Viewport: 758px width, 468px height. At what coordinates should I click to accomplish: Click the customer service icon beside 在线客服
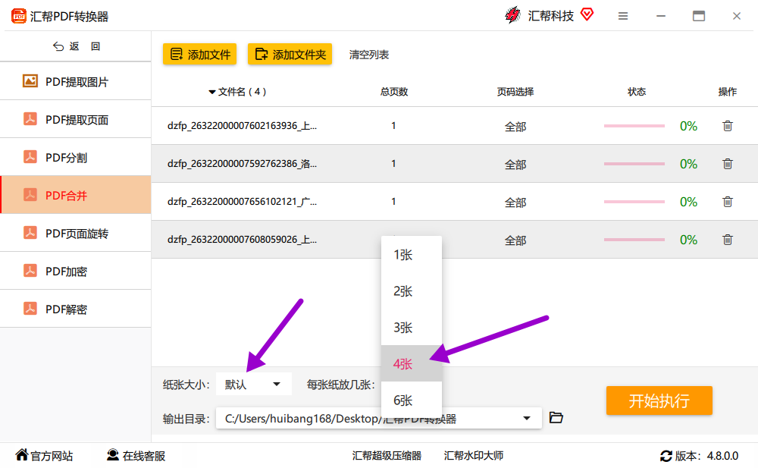[113, 455]
